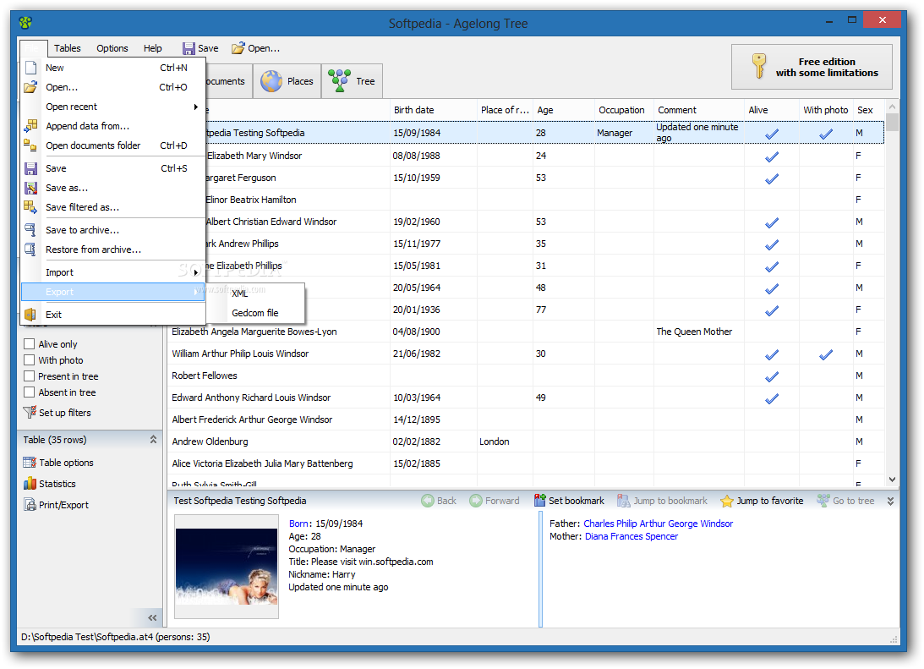Toggle Alive checkmark for Elizabeth Mary Windsor

tap(771, 156)
